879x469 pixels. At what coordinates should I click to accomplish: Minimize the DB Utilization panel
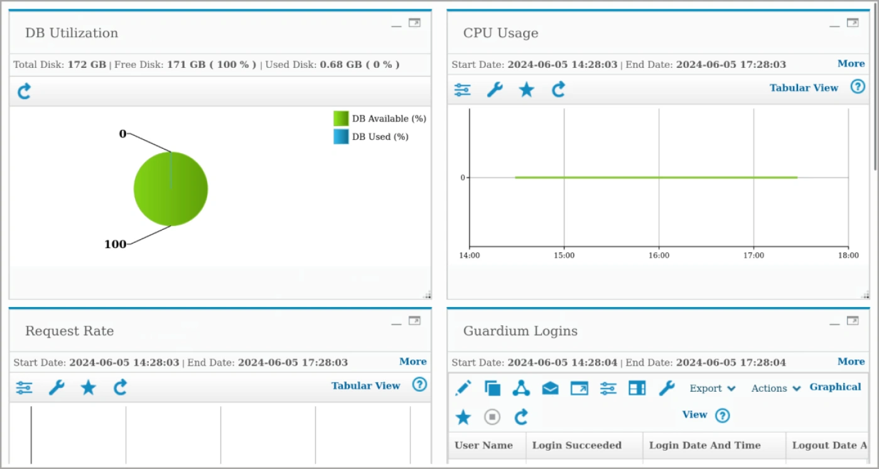pos(396,25)
